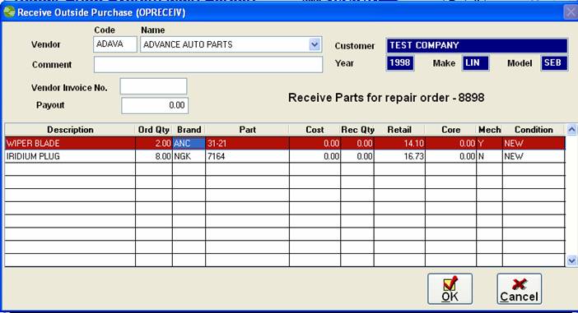Close the Receive Outside Purchase window
Image resolution: width=578 pixels, height=313 pixels.
click(571, 12)
